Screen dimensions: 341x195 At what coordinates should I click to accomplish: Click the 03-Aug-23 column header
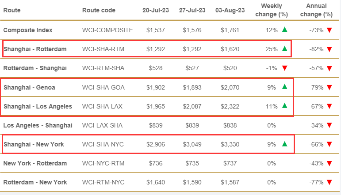coord(230,10)
